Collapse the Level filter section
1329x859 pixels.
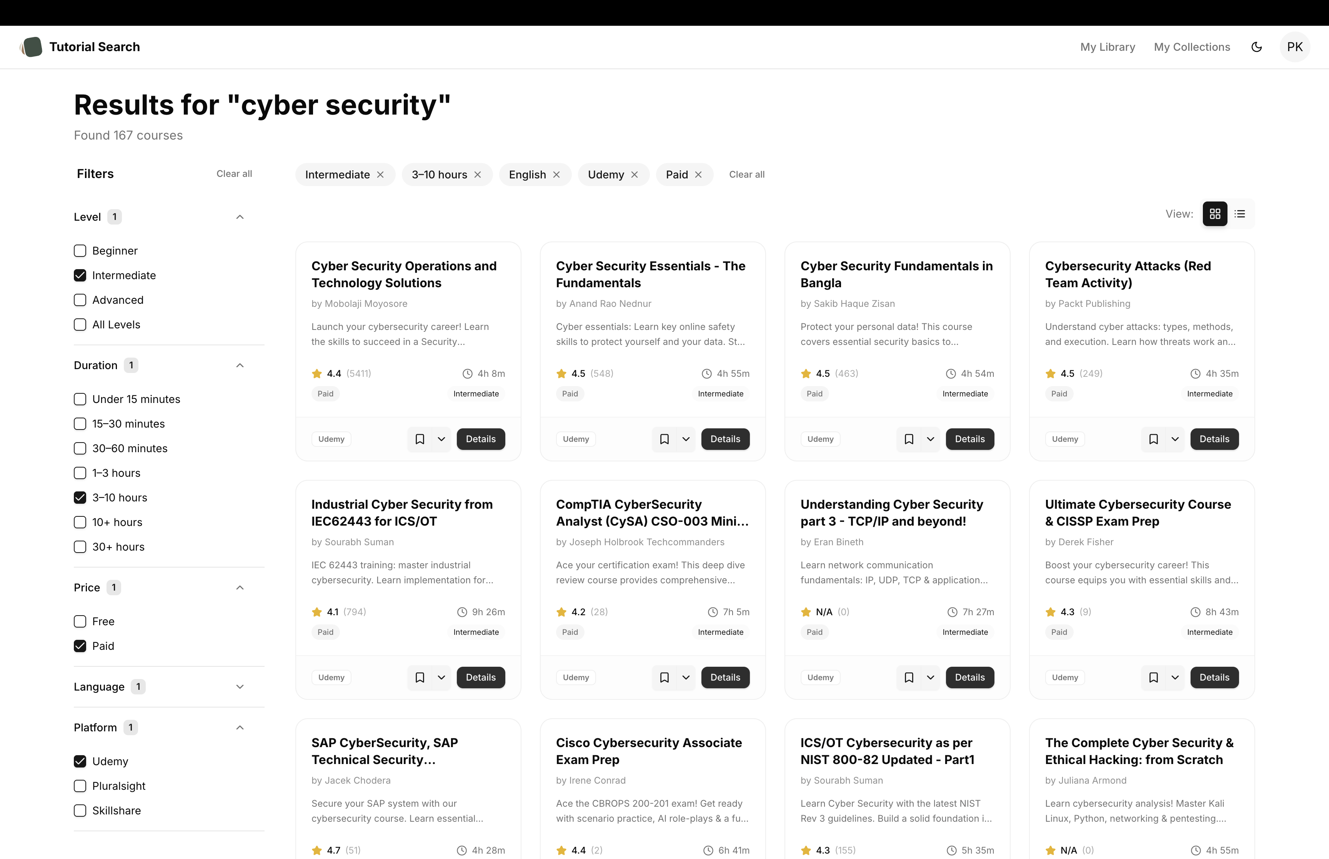point(240,216)
